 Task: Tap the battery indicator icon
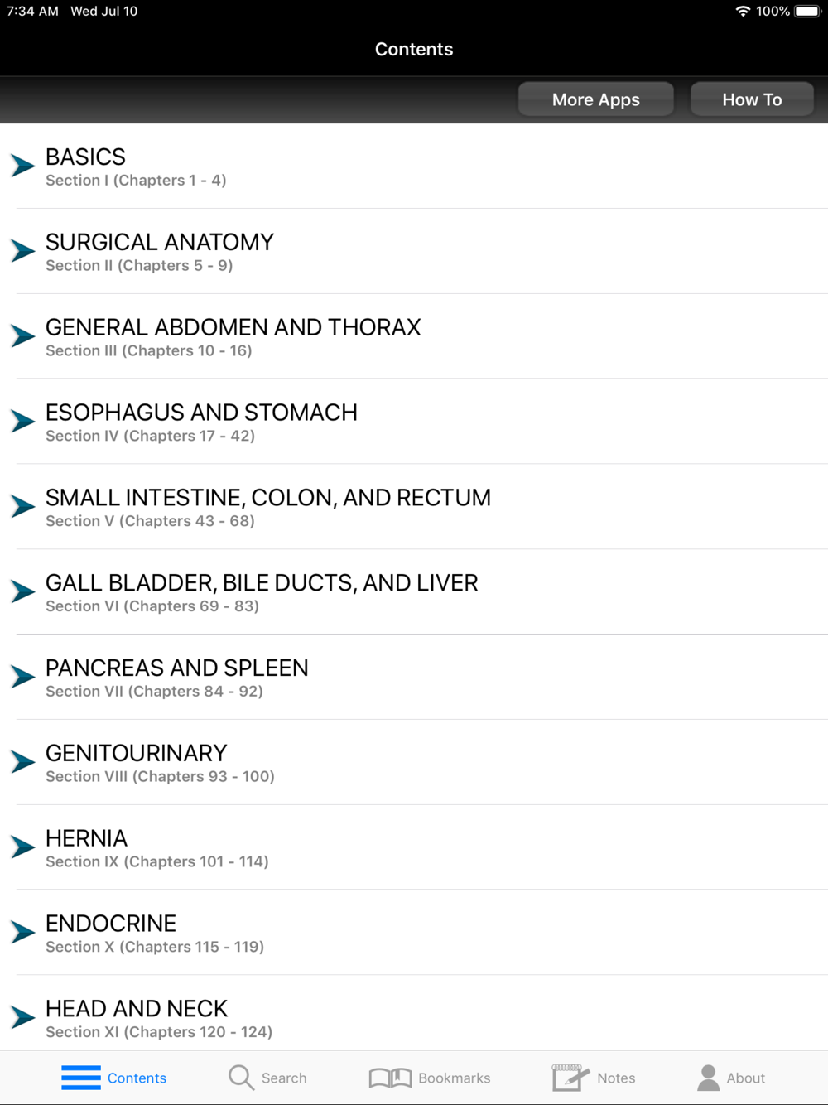808,11
